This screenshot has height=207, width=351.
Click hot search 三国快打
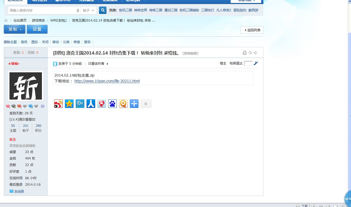click(208, 10)
